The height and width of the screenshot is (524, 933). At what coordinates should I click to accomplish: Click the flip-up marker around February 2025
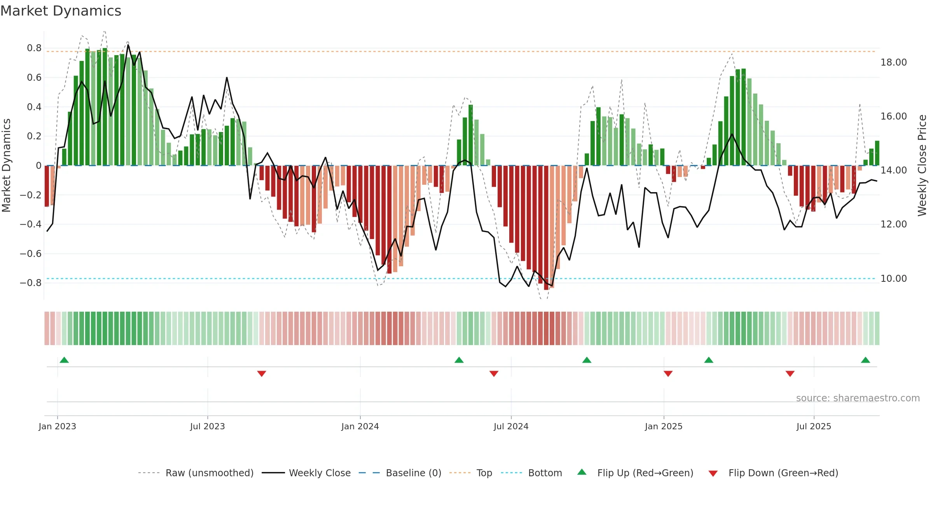[709, 360]
